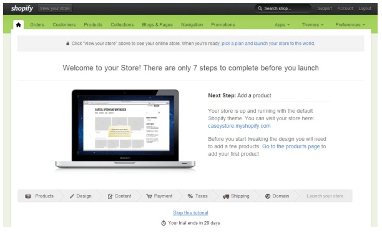382x233 pixels.
Task: Click the laptop store preview image
Action: [x=125, y=130]
